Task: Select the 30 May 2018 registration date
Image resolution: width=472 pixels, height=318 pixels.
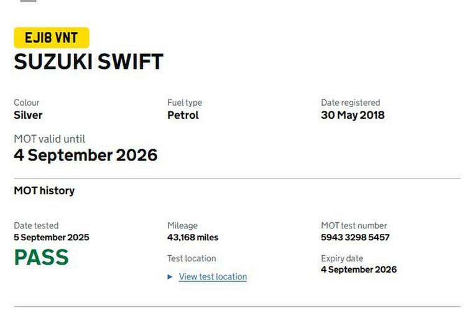Action: click(353, 115)
